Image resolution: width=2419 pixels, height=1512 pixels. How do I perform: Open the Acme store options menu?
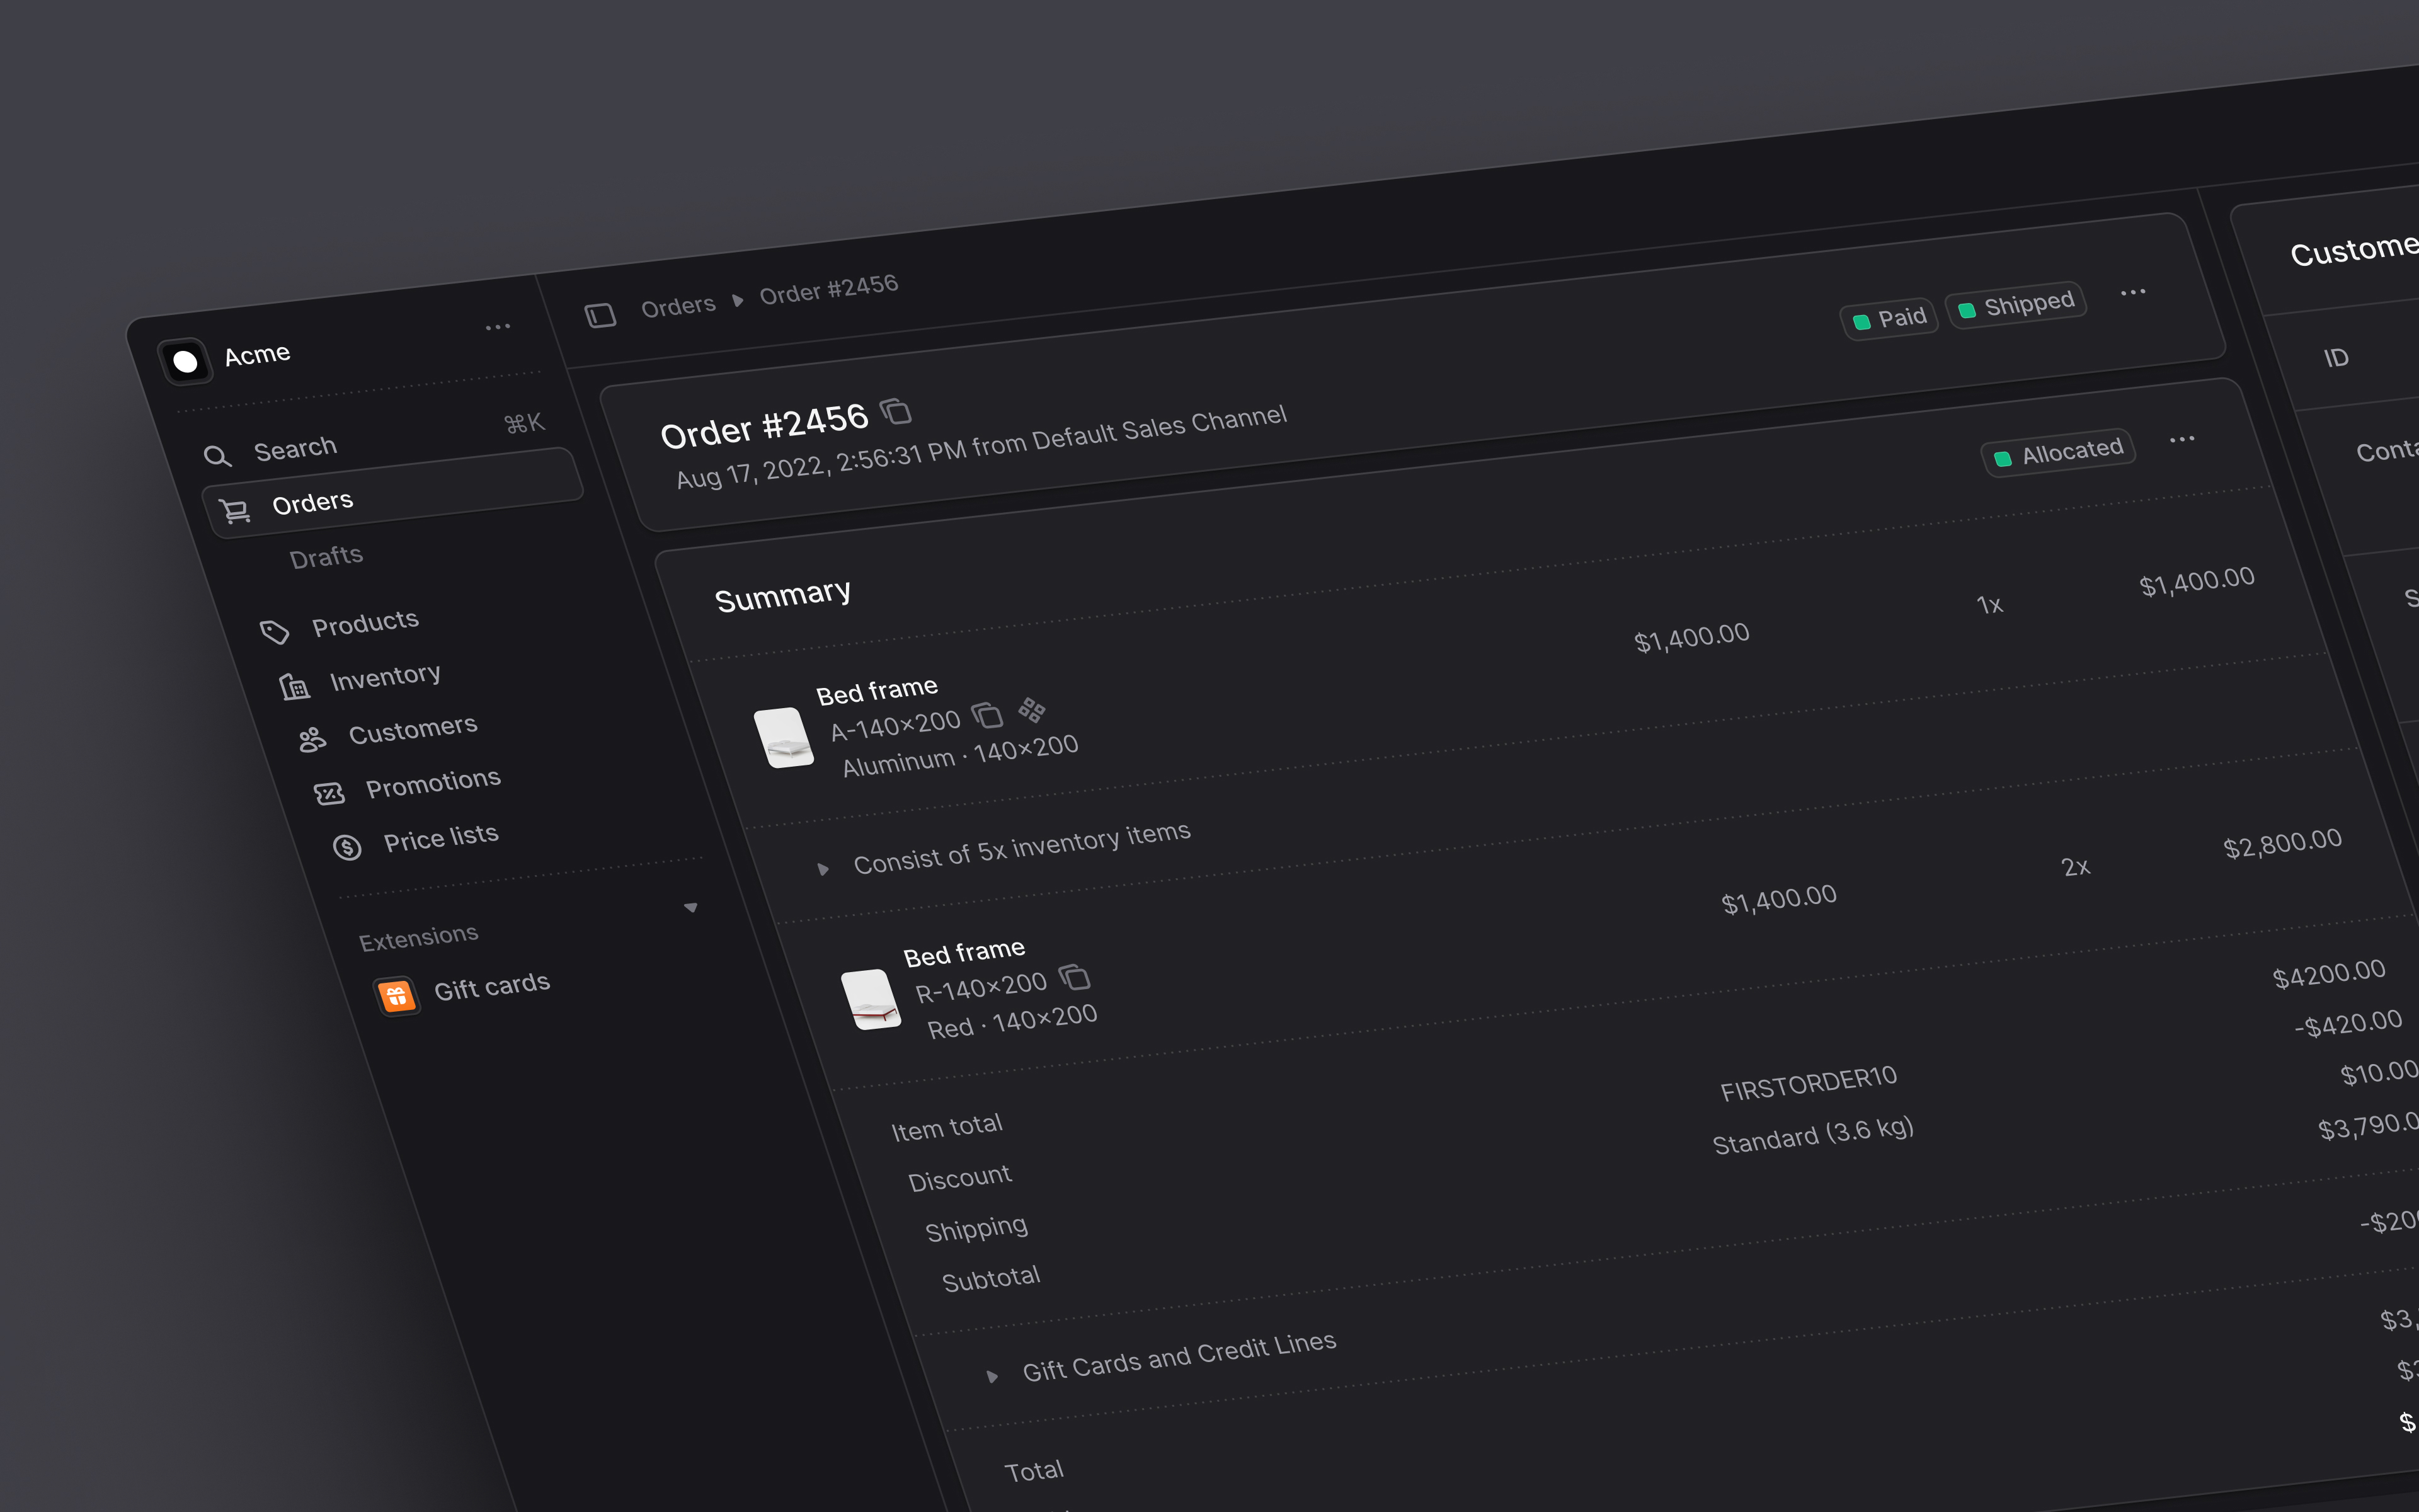coord(498,327)
